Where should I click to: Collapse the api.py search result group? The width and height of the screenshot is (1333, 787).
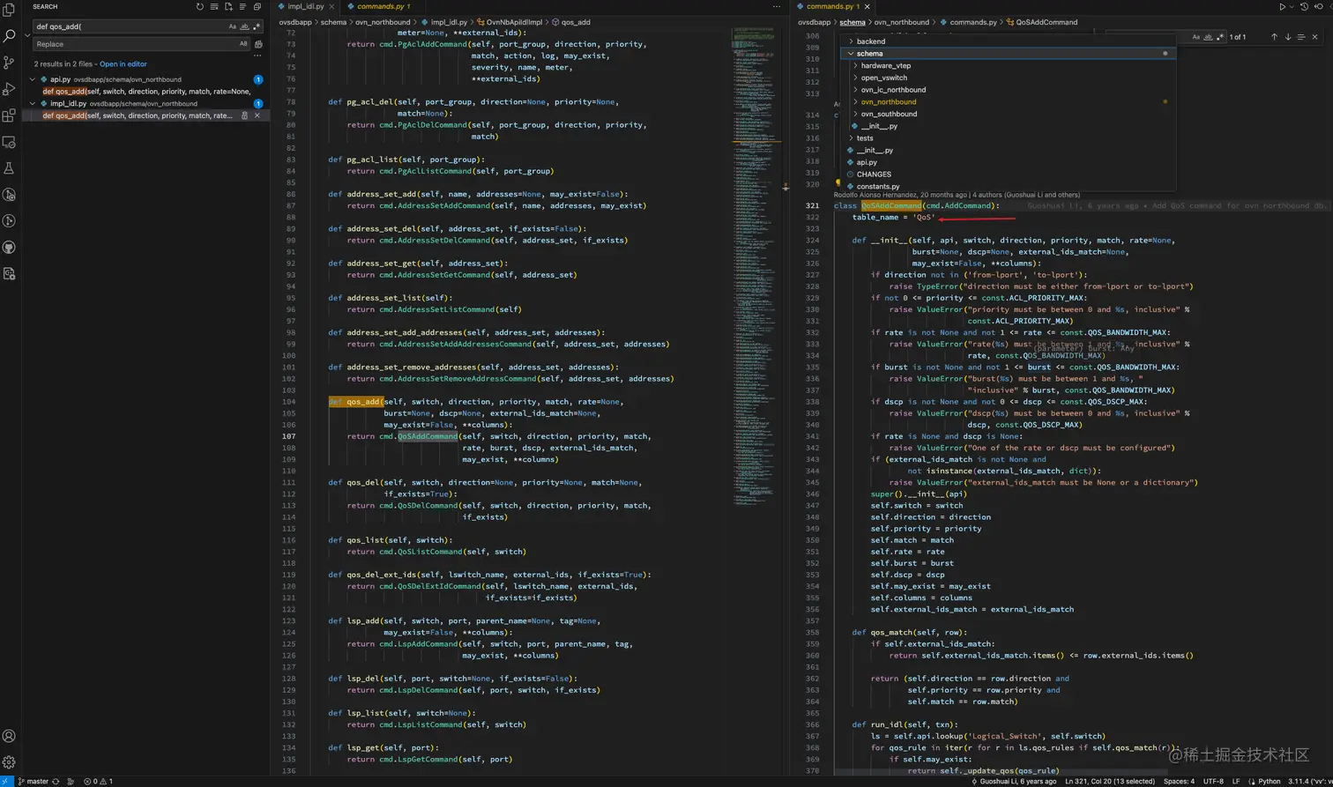pyautogui.click(x=33, y=79)
